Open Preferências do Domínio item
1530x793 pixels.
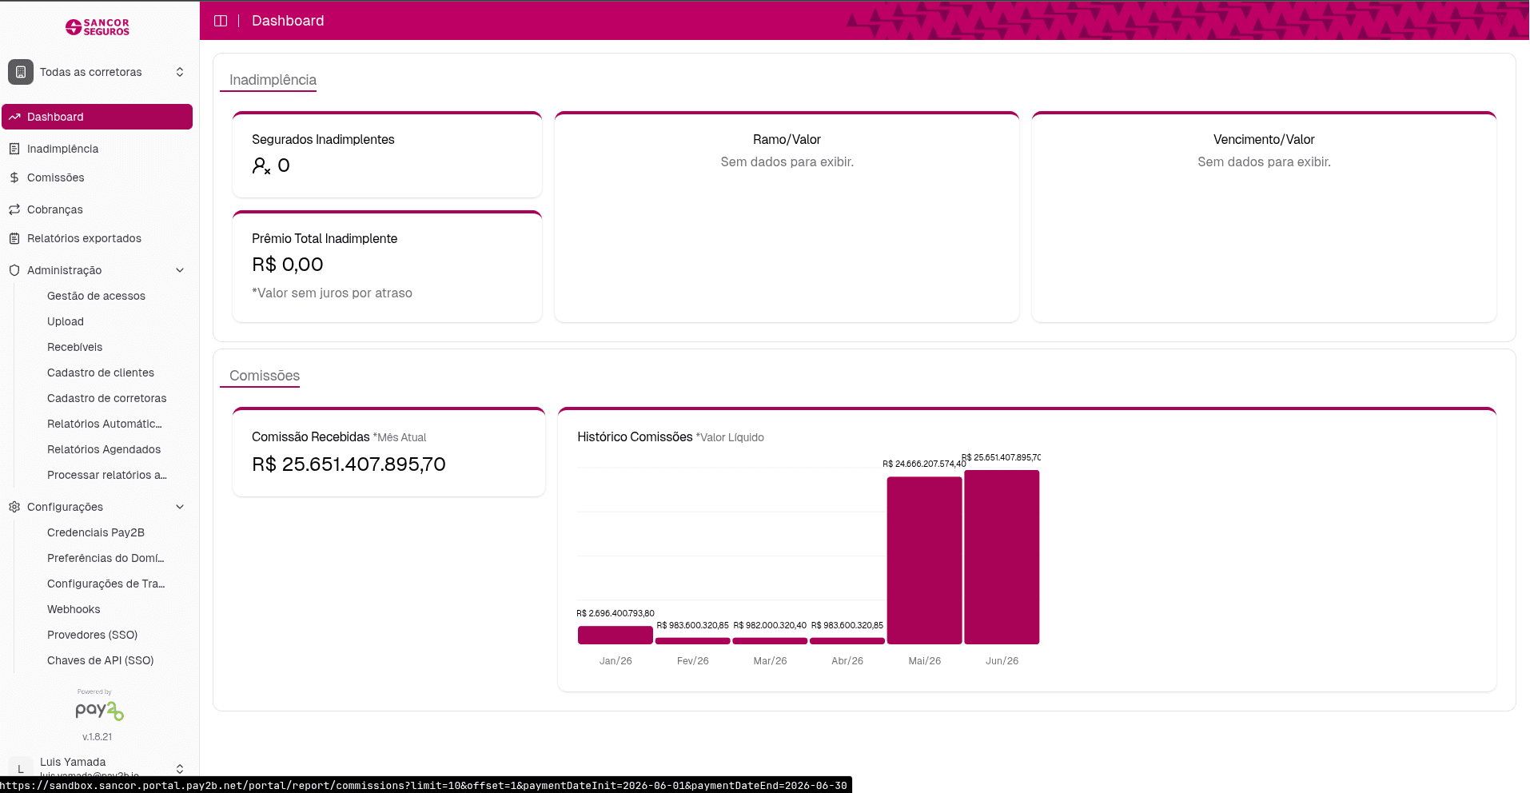(106, 558)
